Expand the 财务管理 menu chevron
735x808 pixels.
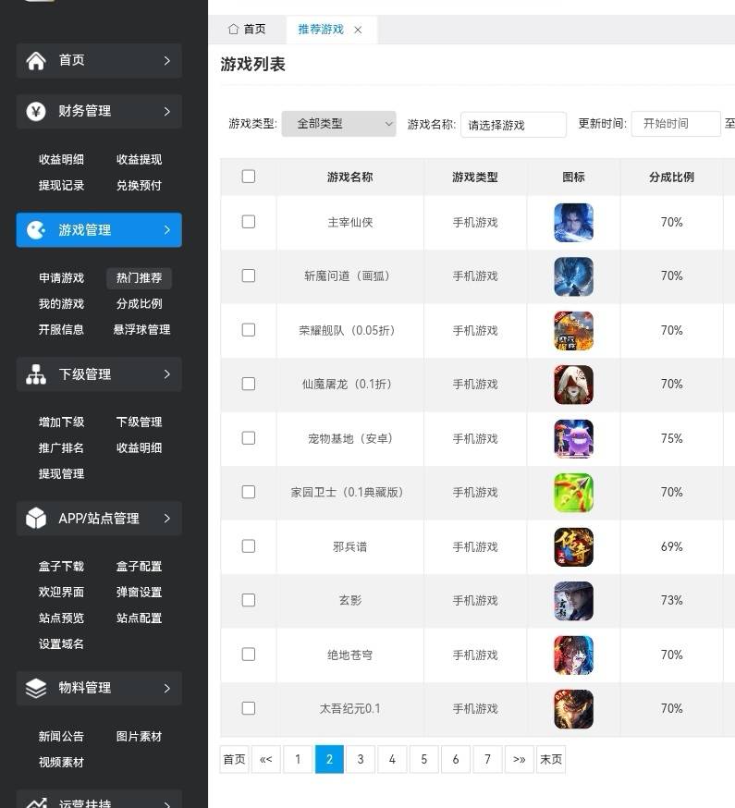tap(166, 112)
